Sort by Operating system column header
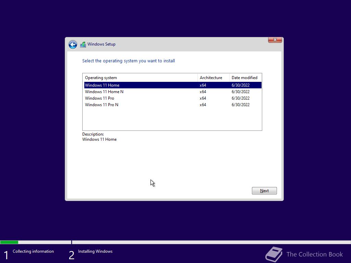351x263 pixels. [x=140, y=78]
